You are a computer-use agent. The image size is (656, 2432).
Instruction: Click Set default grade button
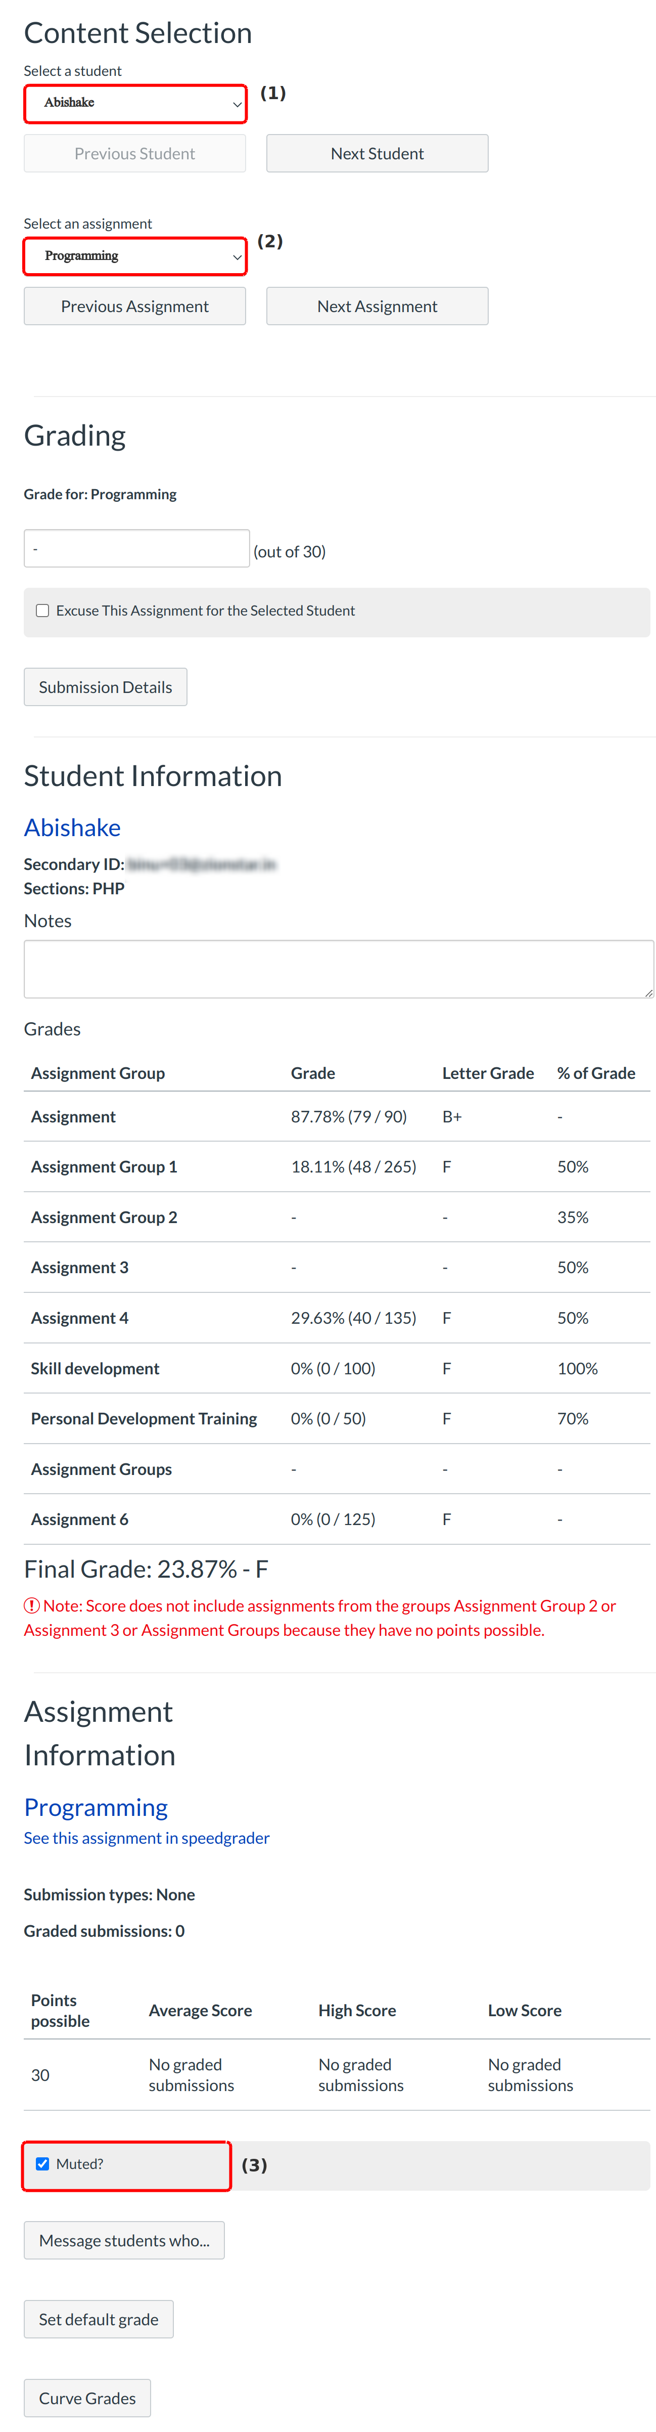98,2320
